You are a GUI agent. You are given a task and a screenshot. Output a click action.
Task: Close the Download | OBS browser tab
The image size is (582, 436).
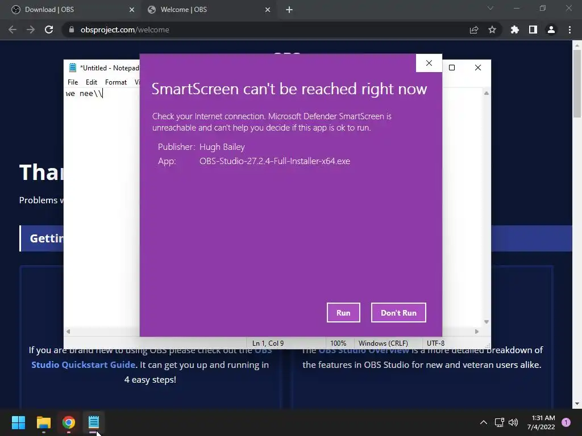132,10
